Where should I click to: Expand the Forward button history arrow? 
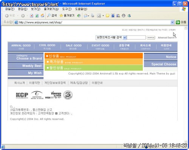[27, 16]
